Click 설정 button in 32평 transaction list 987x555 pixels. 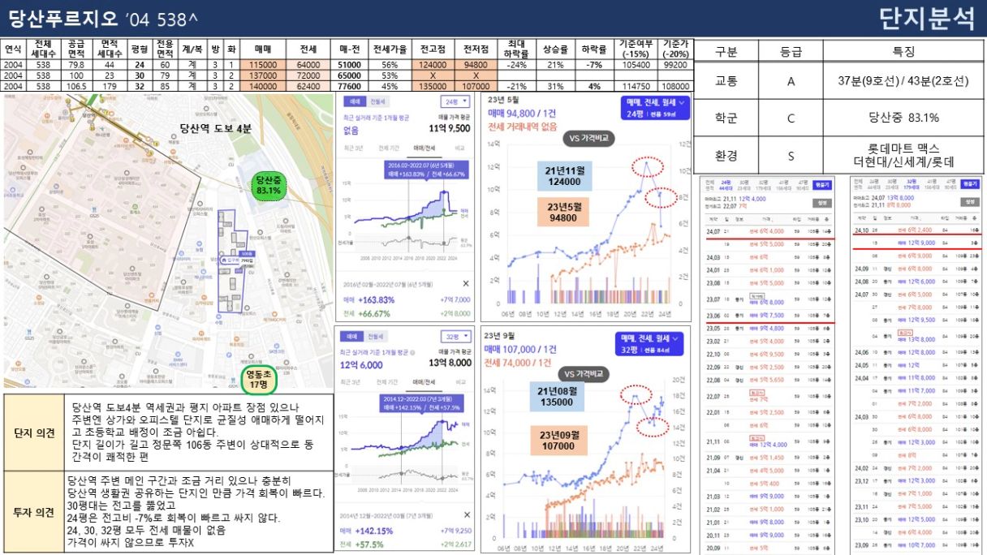[x=969, y=200]
